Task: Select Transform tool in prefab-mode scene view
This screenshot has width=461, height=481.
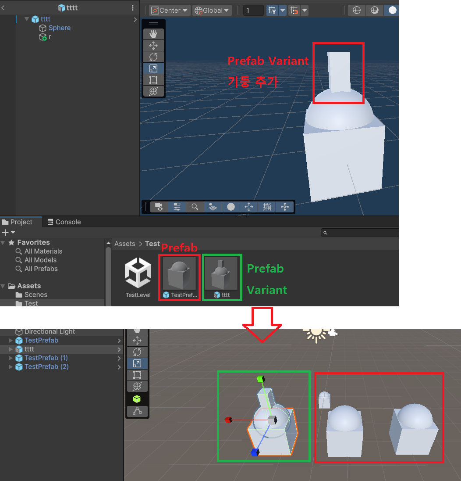Action: pos(153,91)
